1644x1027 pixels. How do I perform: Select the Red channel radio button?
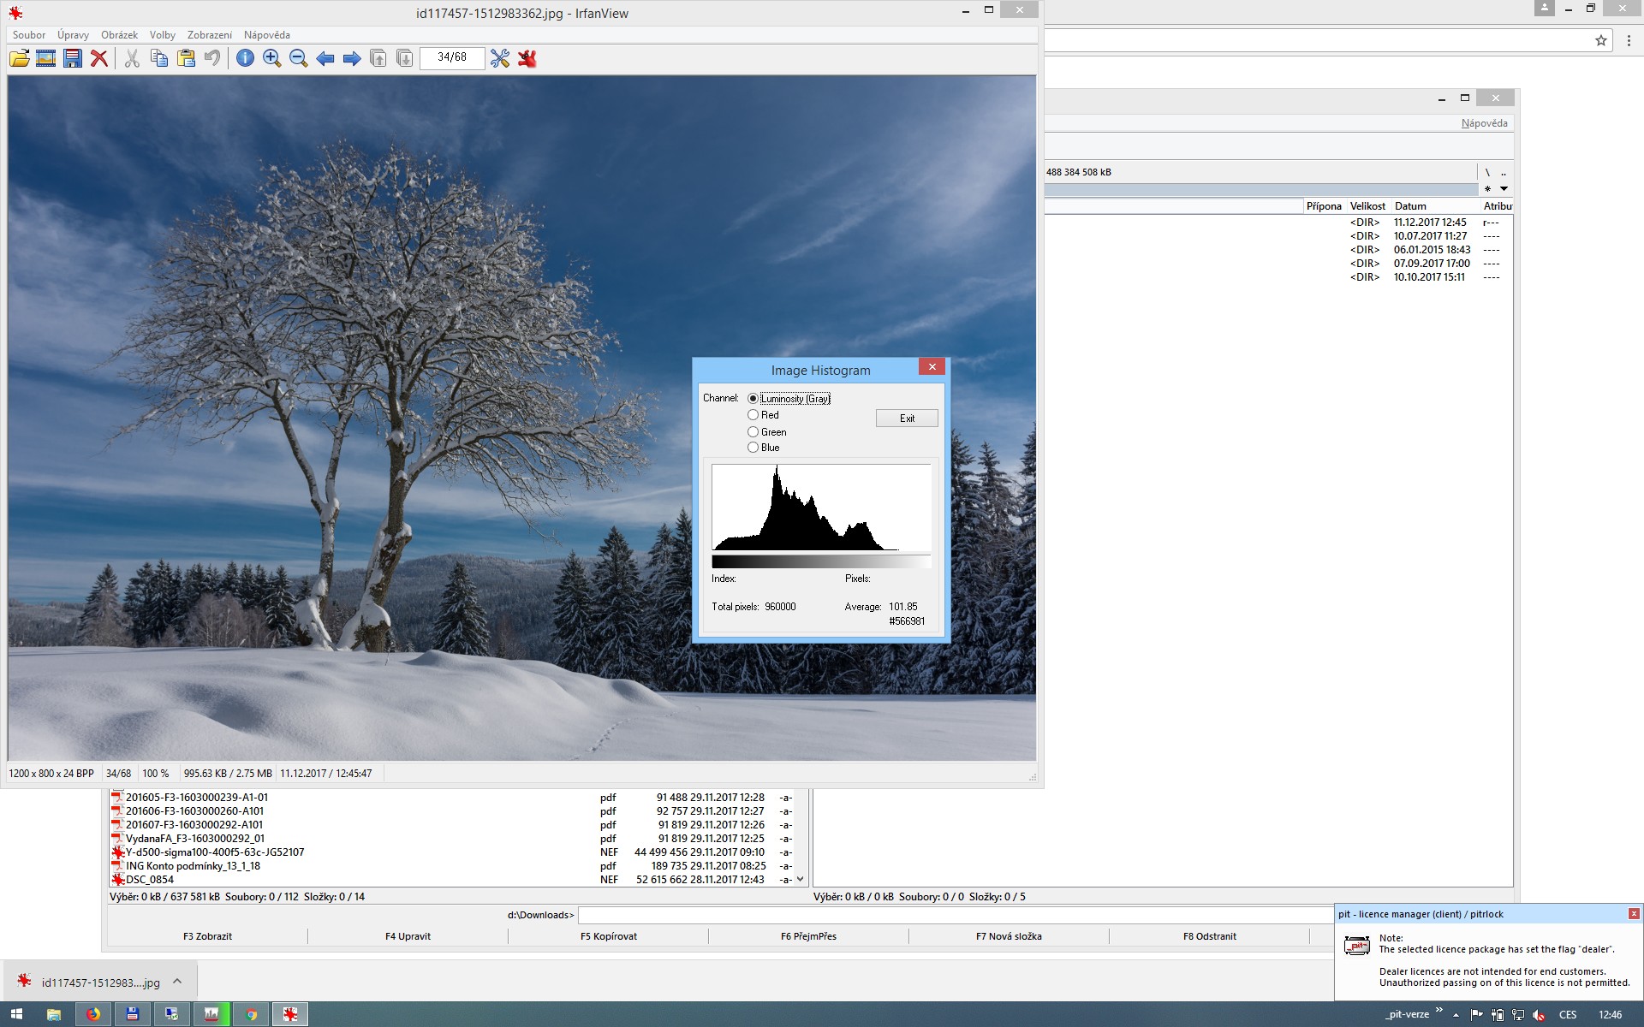753,415
